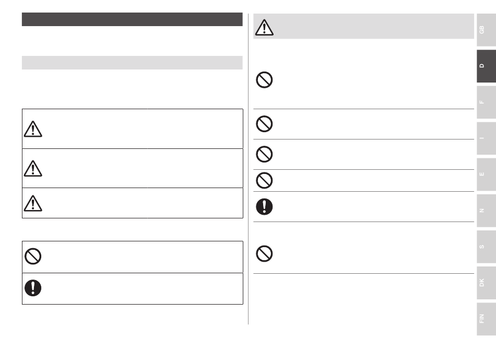Click the warning triangle in the gray header box
The image size is (496, 349).
[x=264, y=28]
